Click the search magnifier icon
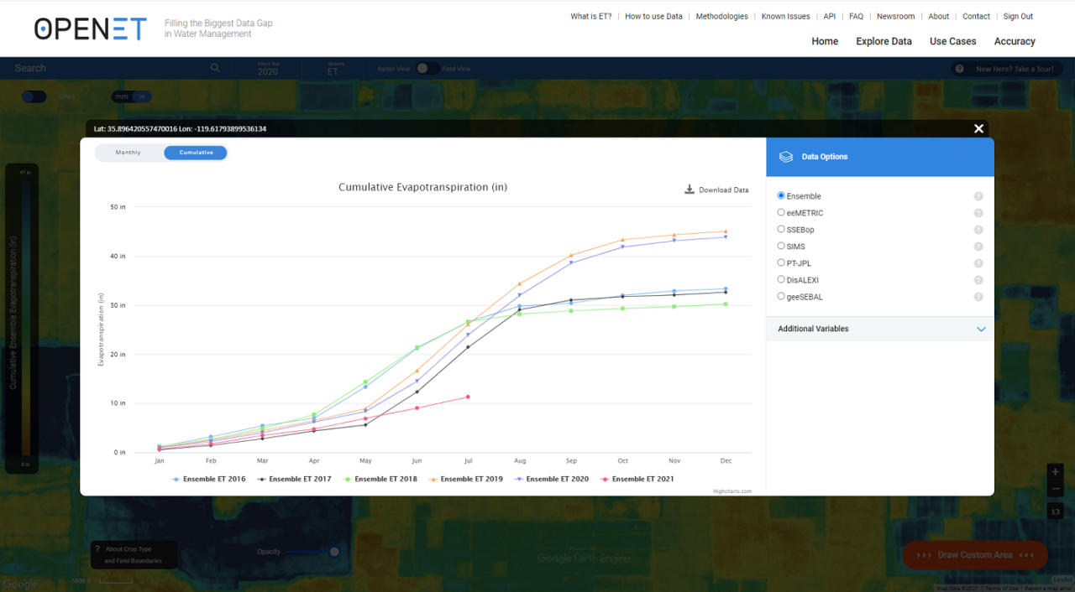1075x592 pixels. (x=215, y=68)
